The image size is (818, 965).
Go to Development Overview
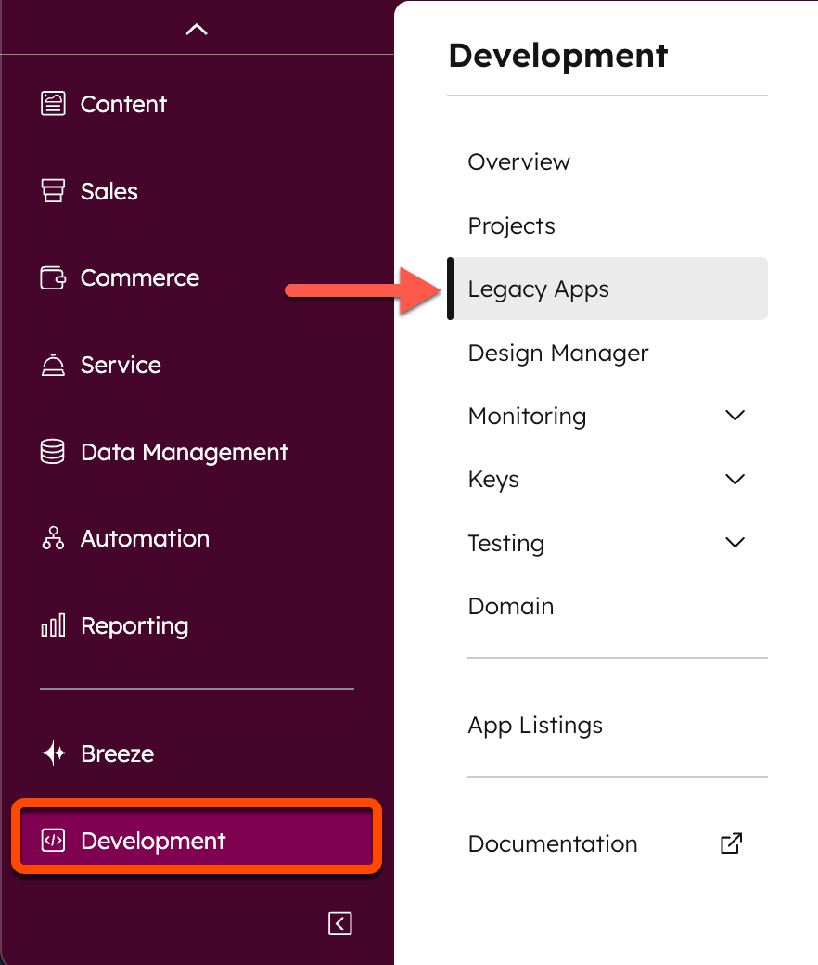tap(519, 161)
